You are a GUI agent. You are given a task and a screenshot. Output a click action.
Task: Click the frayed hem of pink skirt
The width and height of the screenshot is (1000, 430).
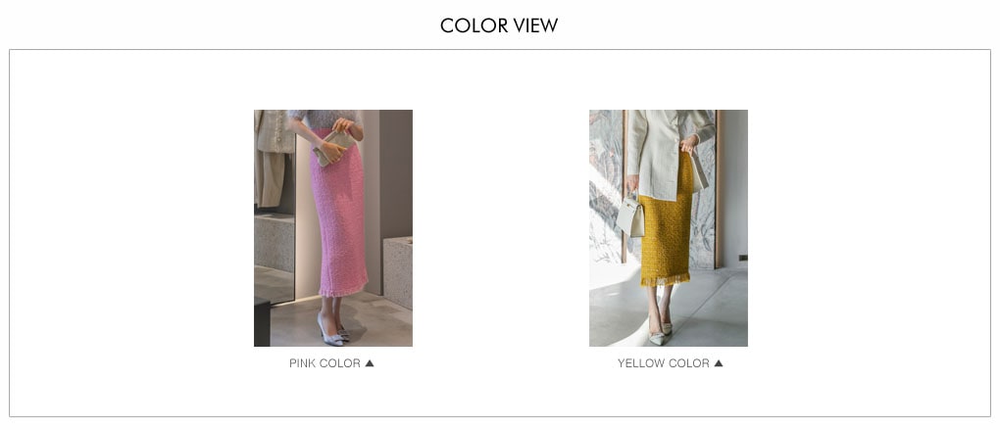[343, 291]
